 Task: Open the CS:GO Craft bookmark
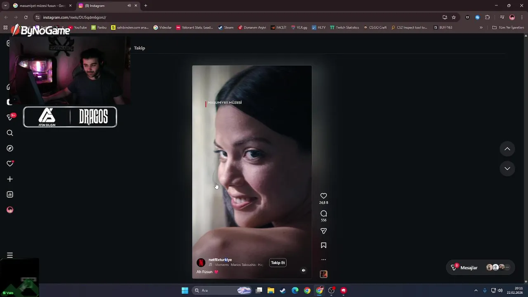(375, 28)
